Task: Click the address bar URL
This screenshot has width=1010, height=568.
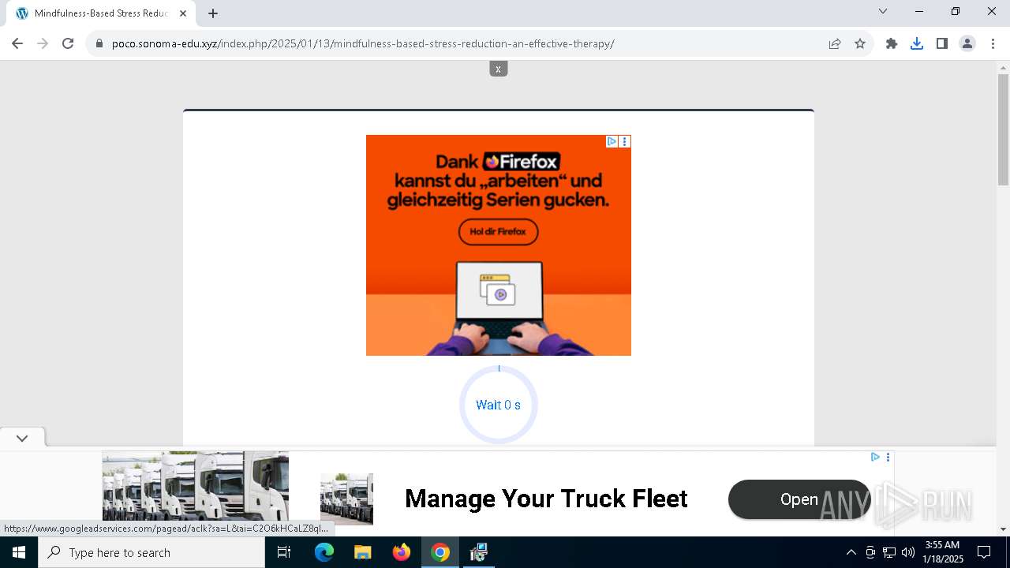Action: point(363,43)
